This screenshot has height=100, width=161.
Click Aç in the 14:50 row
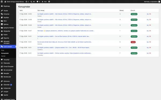[x=147, y=14]
